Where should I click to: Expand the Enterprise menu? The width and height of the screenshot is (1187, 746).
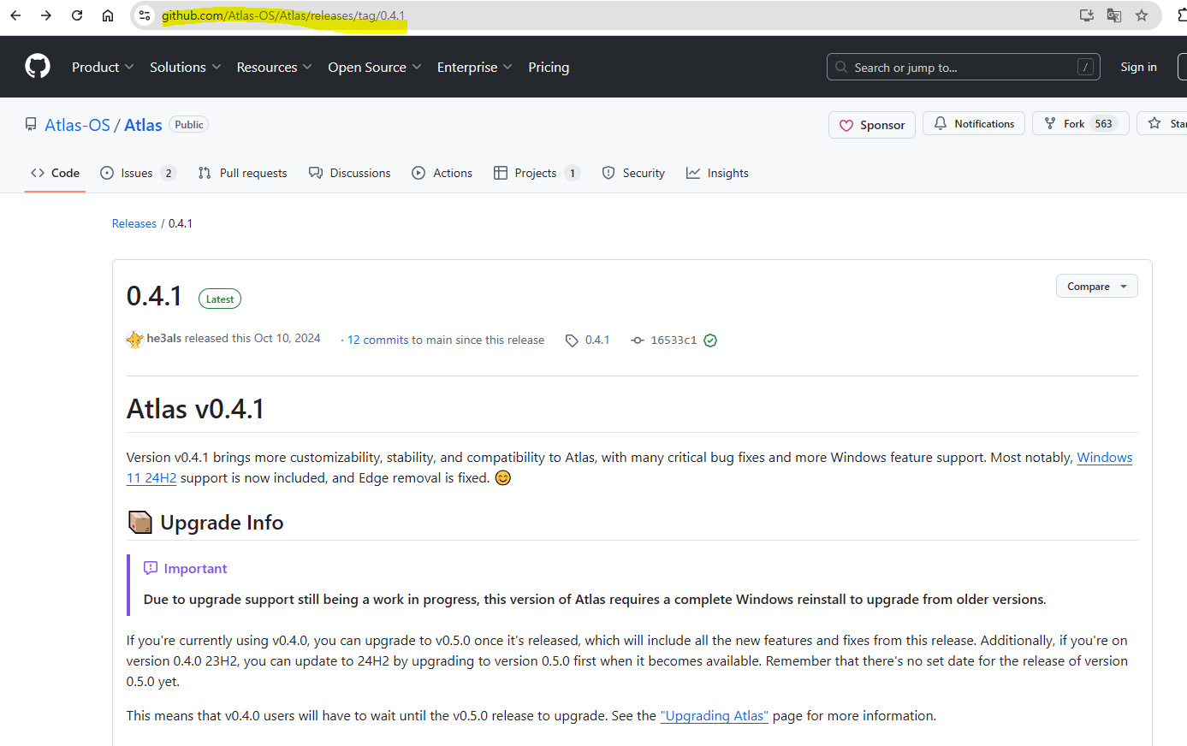click(x=475, y=67)
